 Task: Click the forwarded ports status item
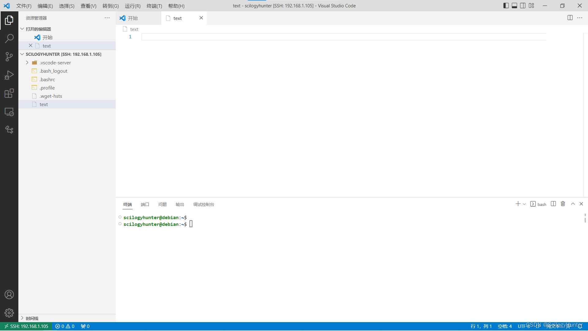pyautogui.click(x=85, y=326)
